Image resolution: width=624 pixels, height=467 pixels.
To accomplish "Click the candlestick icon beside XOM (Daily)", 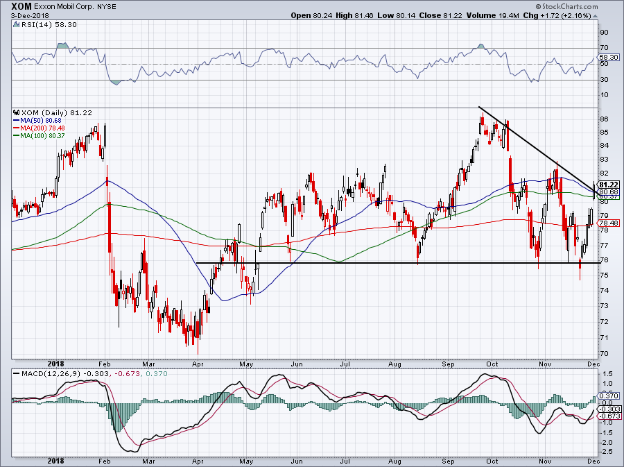I will (16, 112).
